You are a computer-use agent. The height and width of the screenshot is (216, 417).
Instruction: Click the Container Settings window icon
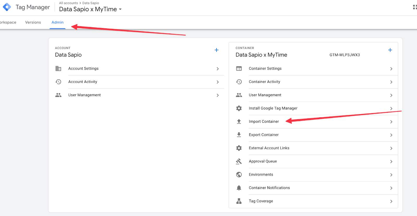239,69
